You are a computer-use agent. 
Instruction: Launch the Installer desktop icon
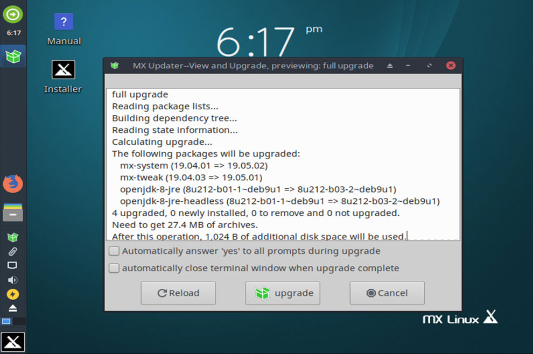[x=63, y=77]
